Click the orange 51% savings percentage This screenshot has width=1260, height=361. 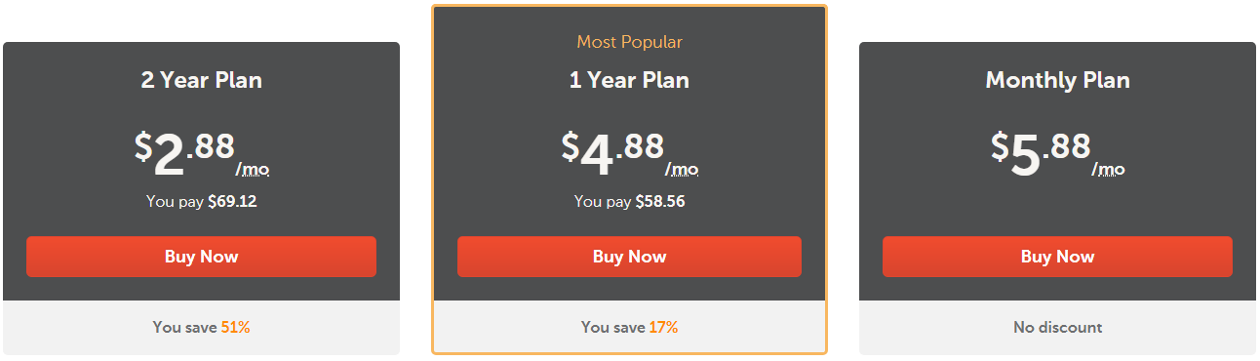(x=235, y=328)
